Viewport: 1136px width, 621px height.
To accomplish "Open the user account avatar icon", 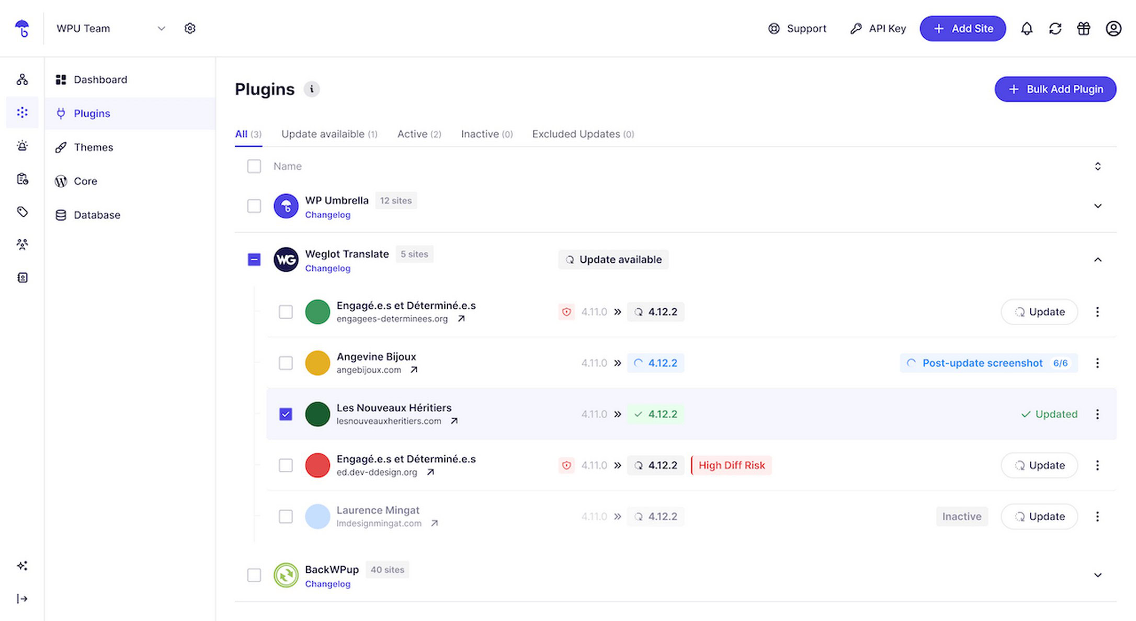I will coord(1114,28).
